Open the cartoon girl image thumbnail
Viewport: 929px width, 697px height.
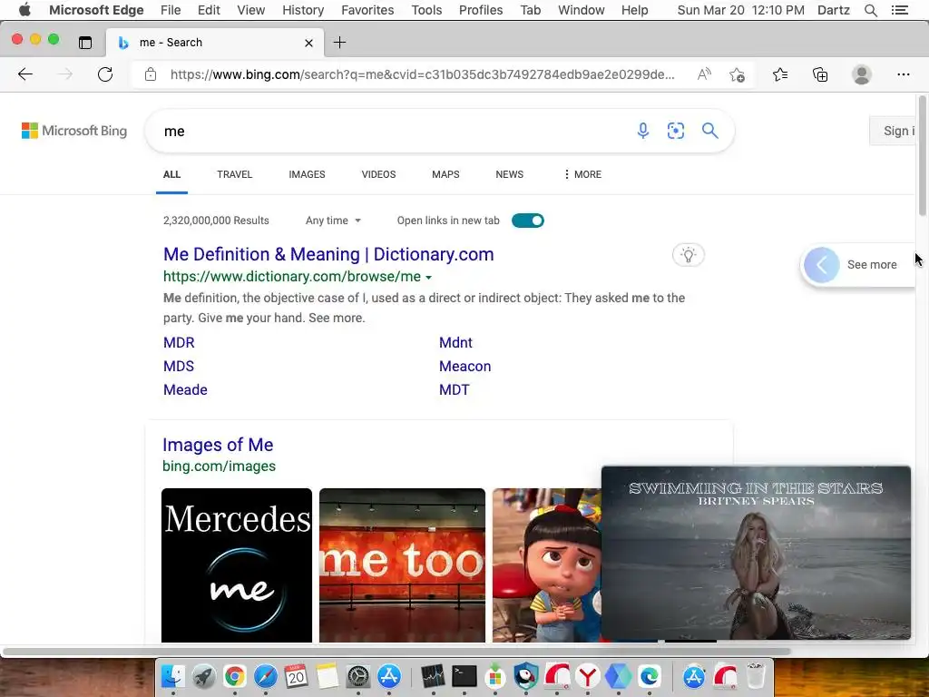tap(547, 564)
